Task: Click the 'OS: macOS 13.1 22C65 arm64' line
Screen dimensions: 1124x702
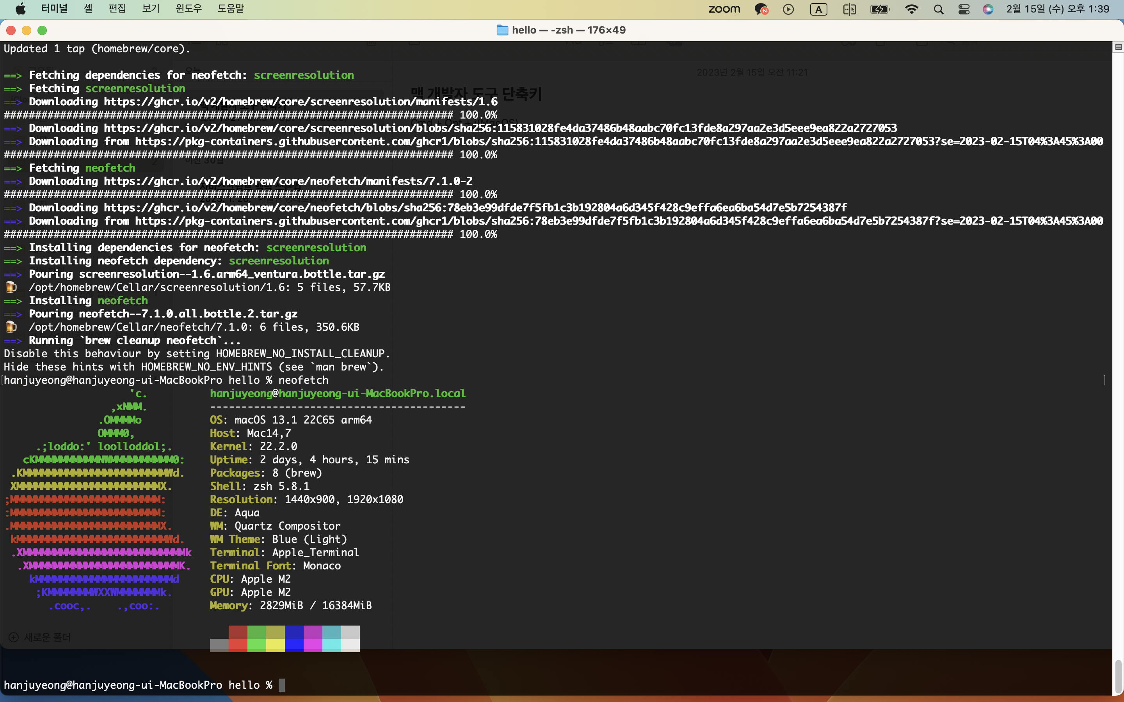Action: [291, 420]
